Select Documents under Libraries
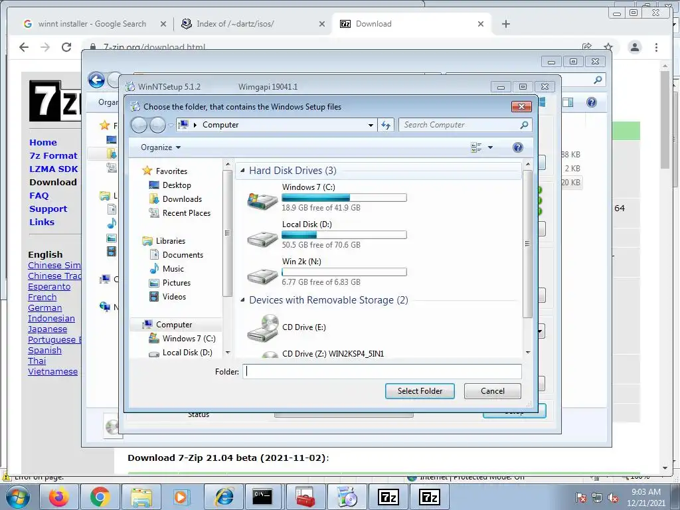 (x=183, y=255)
